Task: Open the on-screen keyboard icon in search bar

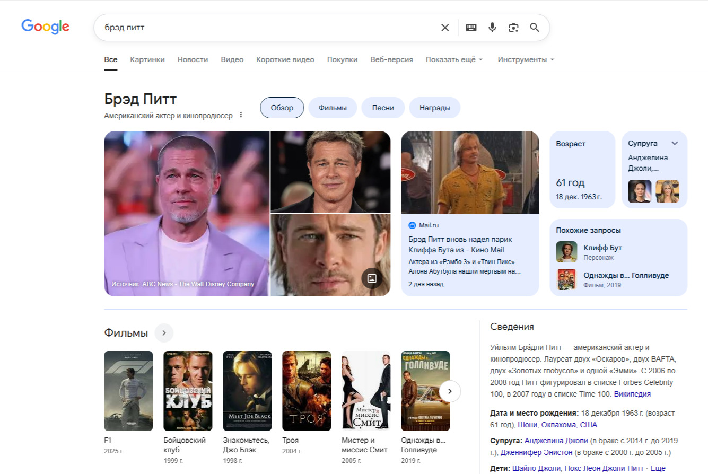Action: 471,27
